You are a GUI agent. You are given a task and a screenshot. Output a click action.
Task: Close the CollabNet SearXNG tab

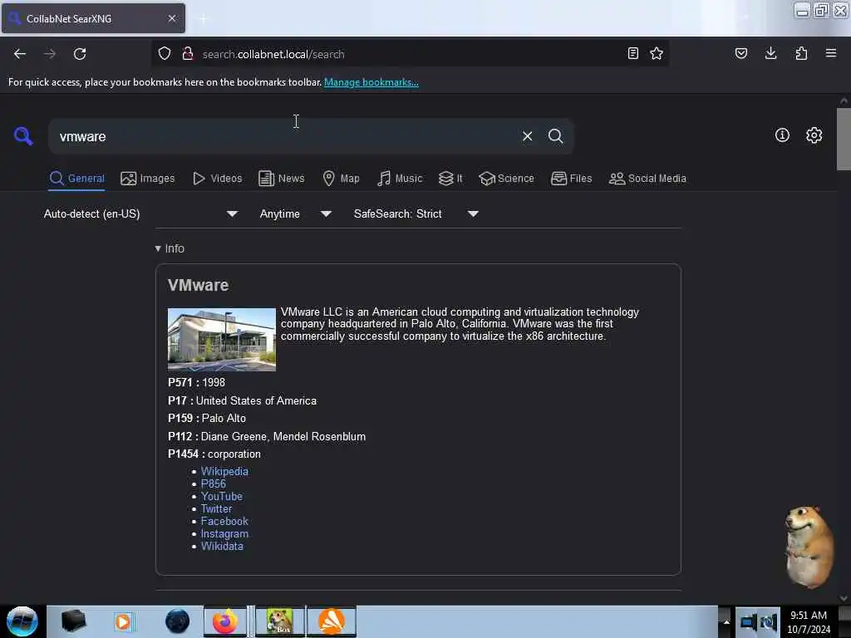(x=172, y=18)
